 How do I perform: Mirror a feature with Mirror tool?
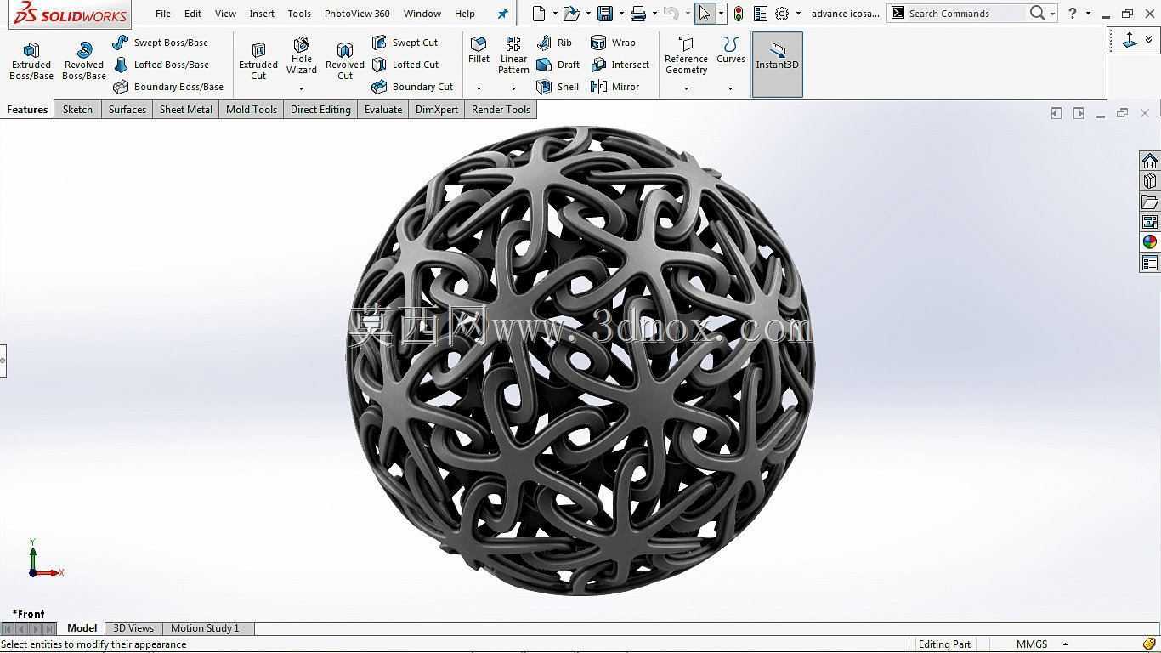(614, 87)
